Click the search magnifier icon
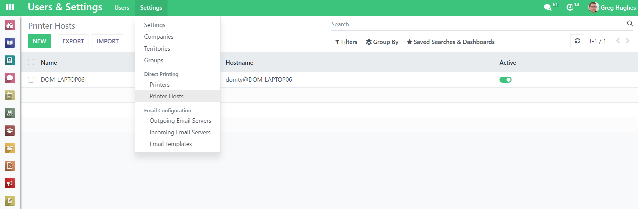 pyautogui.click(x=630, y=24)
